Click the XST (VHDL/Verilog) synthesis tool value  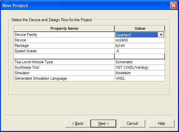click(x=139, y=68)
